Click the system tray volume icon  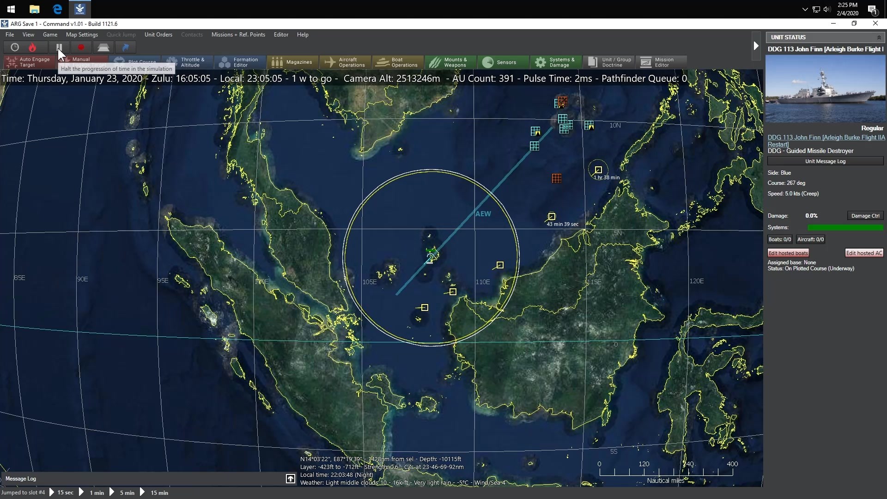pos(827,9)
